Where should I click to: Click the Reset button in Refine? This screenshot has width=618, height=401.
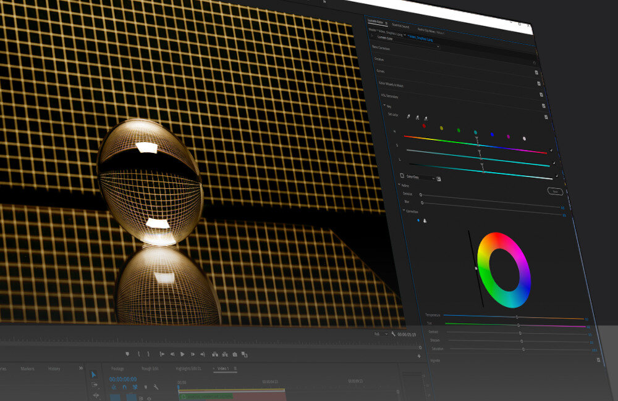(555, 191)
